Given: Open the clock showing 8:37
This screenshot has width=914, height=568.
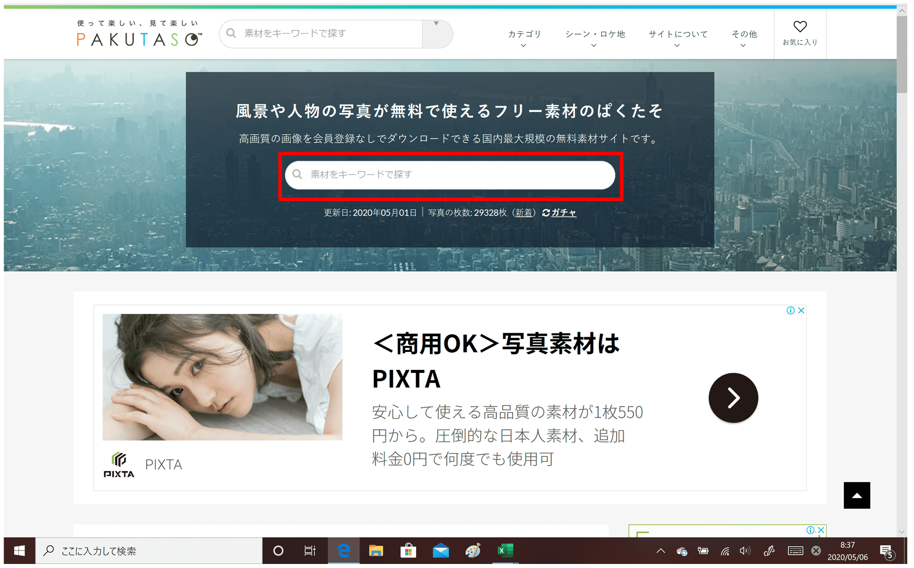Looking at the screenshot, I should 848,550.
